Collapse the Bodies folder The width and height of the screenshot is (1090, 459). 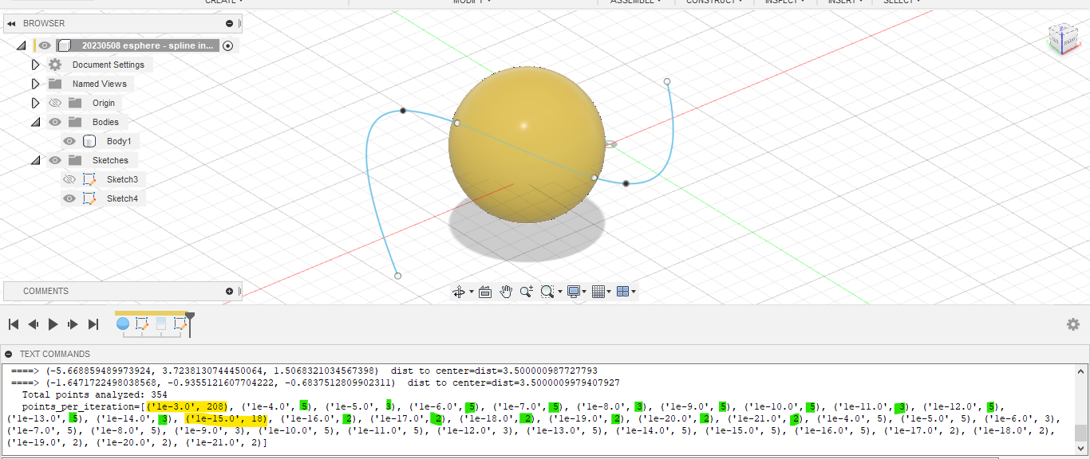click(x=35, y=121)
